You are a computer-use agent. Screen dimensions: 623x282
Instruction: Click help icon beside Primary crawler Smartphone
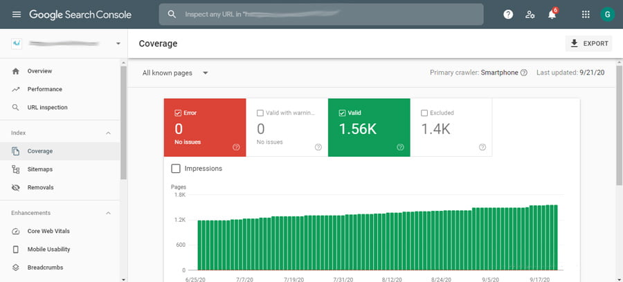524,73
